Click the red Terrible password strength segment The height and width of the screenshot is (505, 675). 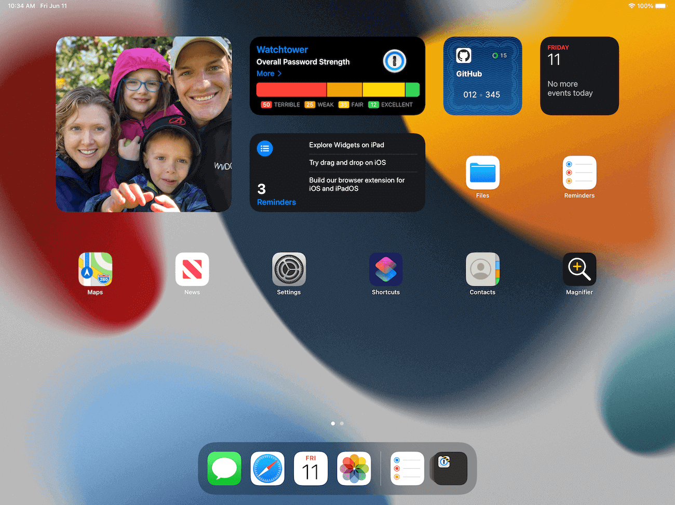coord(291,89)
